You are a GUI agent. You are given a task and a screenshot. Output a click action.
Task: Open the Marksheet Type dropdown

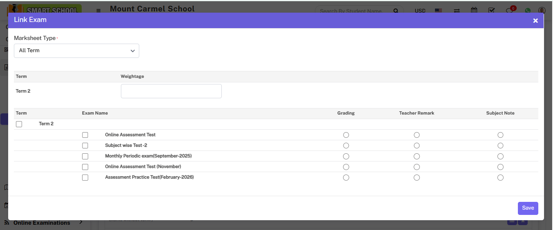[76, 51]
